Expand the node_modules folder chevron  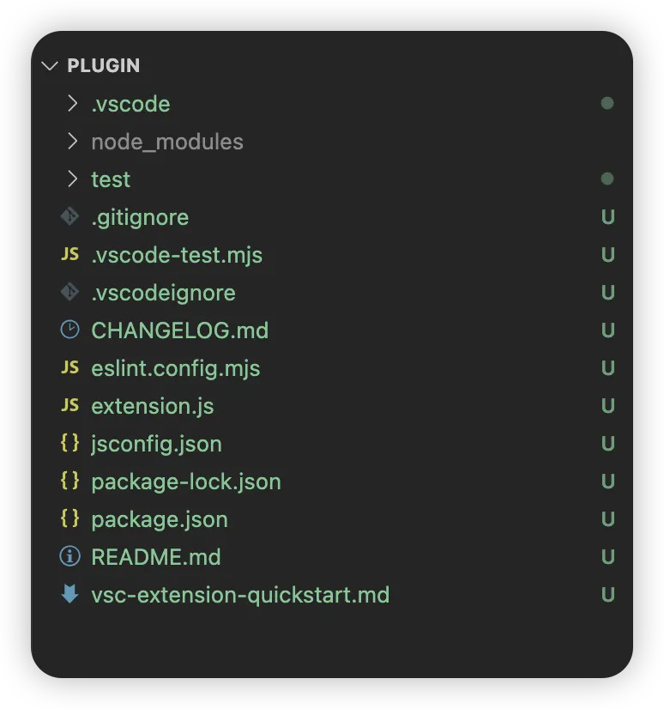[73, 142]
